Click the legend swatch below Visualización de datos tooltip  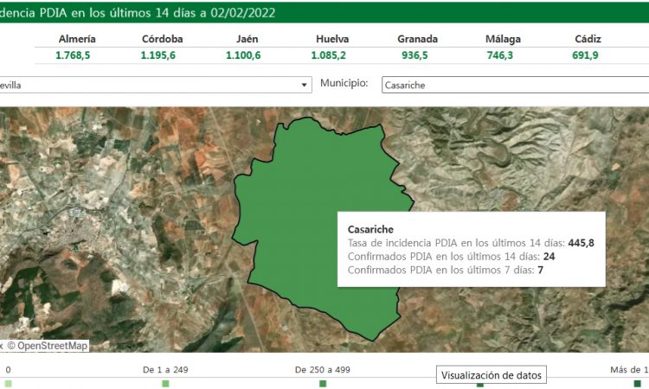480,385
